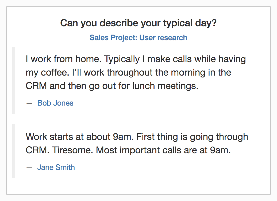Open Jane Smith's author link
277x201 pixels.
pyautogui.click(x=56, y=167)
